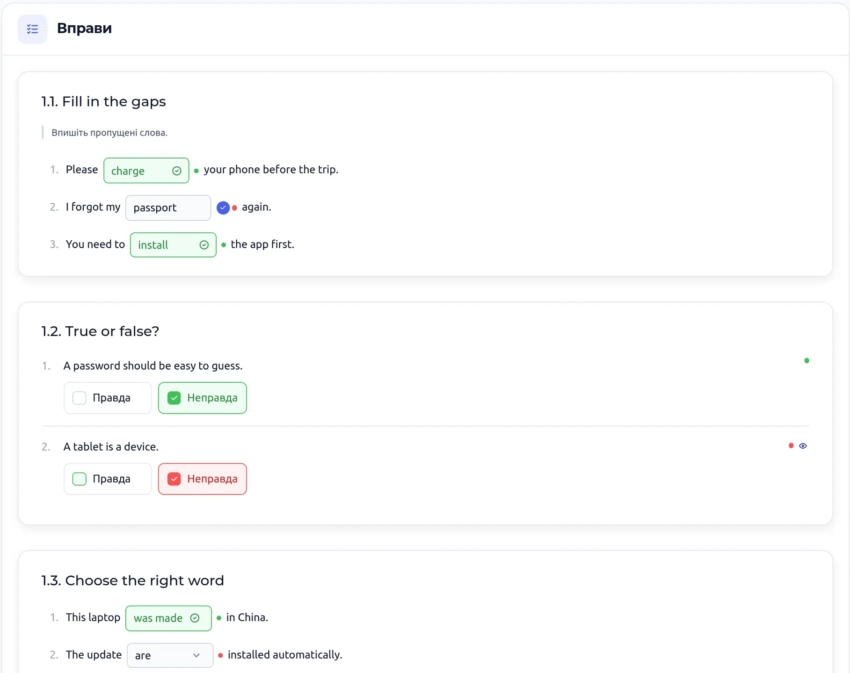
Task: Click the text 'the app first.'
Action: 262,244
